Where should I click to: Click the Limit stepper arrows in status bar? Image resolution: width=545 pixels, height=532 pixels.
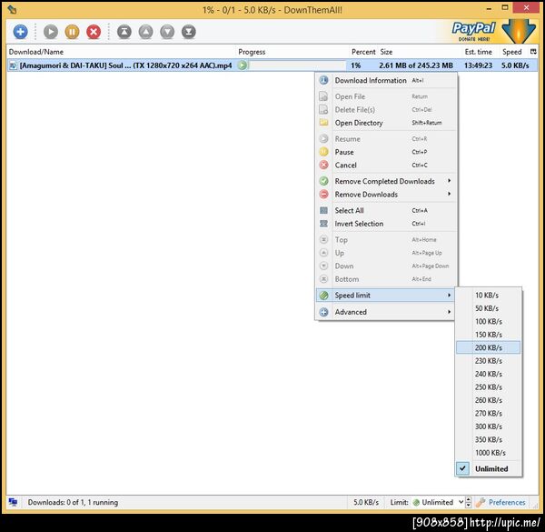tap(469, 502)
